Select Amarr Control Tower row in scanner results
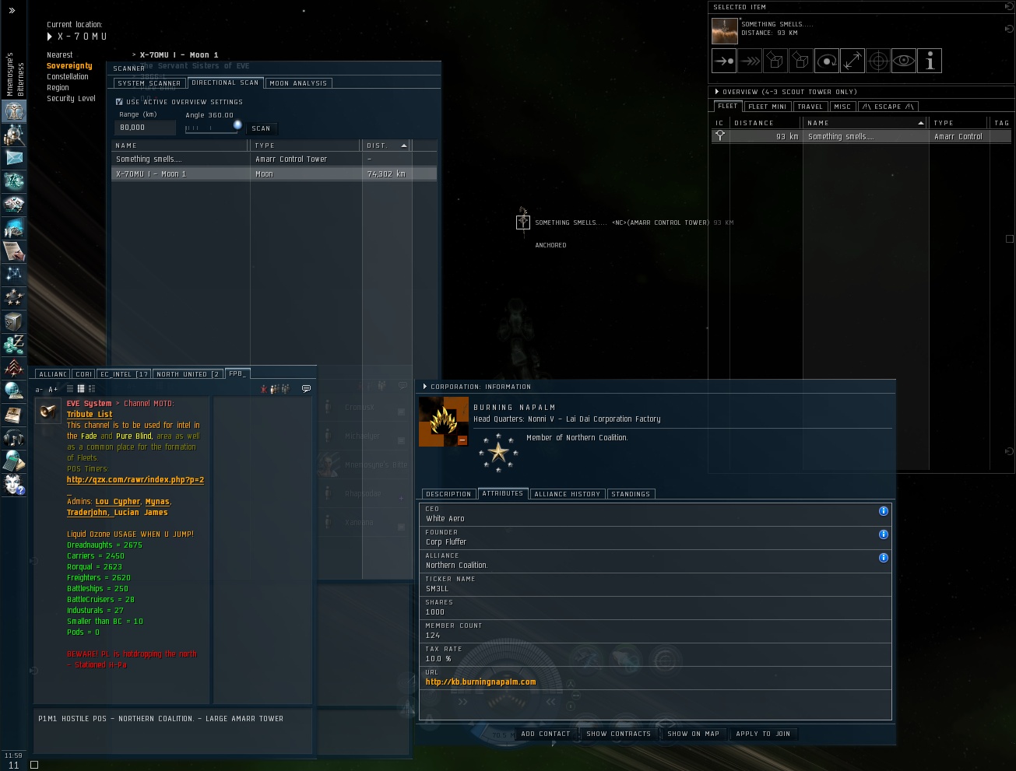The height and width of the screenshot is (771, 1016). click(x=274, y=159)
